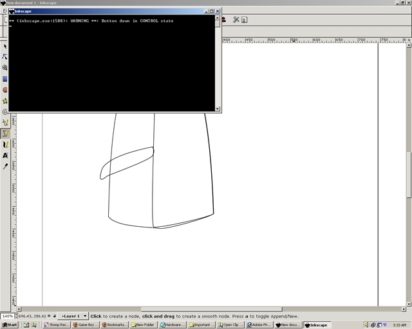Click the second quick launch icon
Image resolution: width=412 pixels, height=329 pixels.
coord(33,325)
